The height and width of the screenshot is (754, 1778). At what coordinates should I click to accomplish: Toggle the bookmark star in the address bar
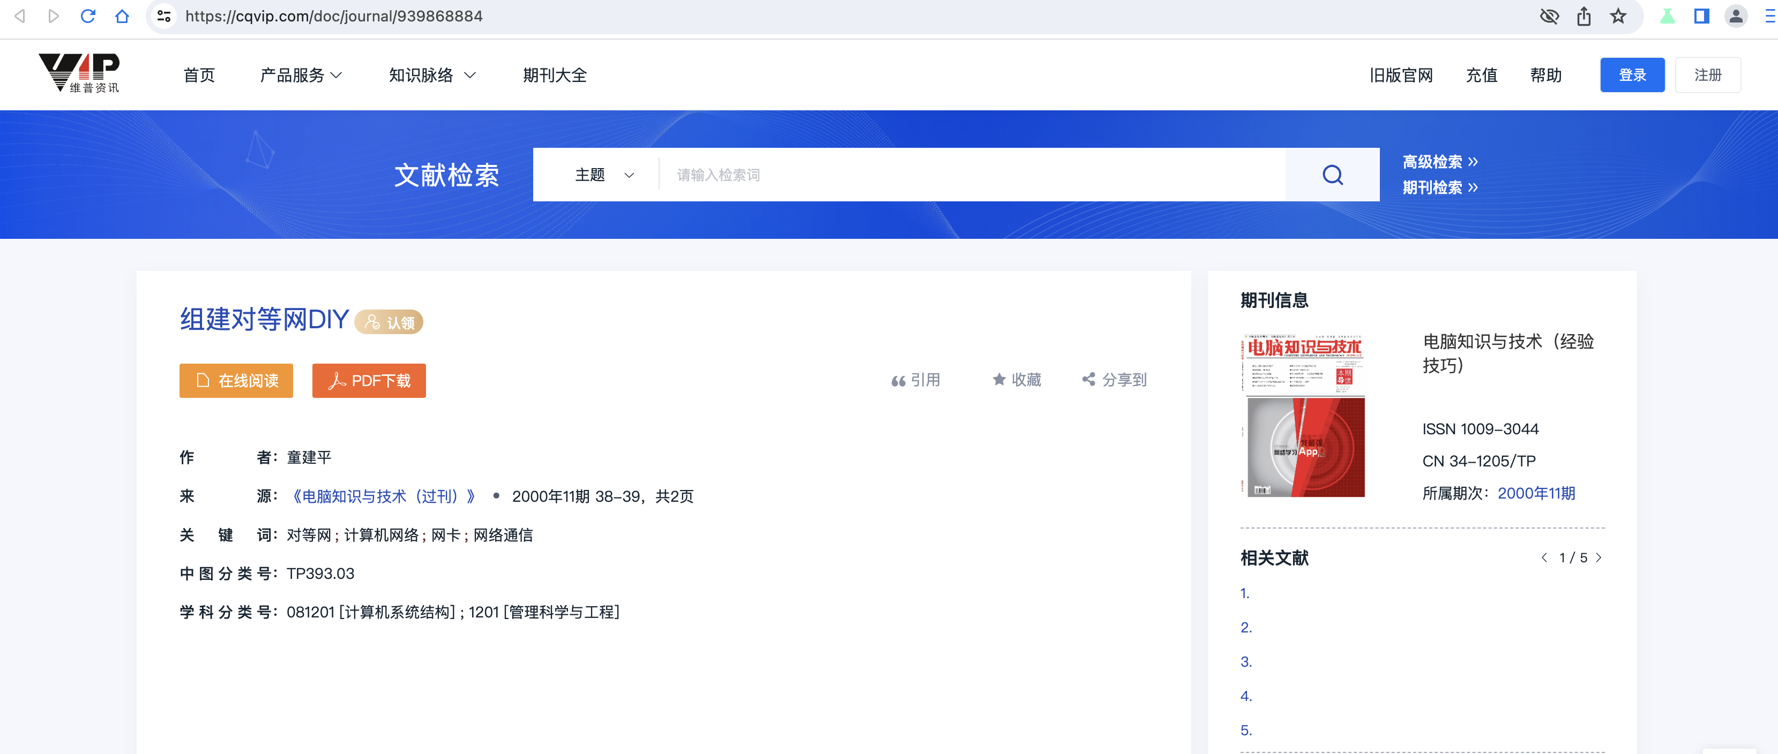click(1617, 15)
